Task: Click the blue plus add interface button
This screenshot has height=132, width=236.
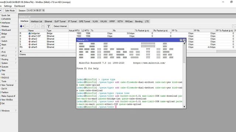Action: tap(22, 26)
